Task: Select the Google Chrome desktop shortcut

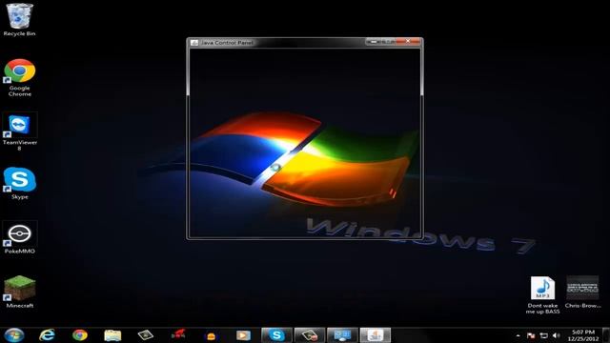Action: click(x=19, y=77)
